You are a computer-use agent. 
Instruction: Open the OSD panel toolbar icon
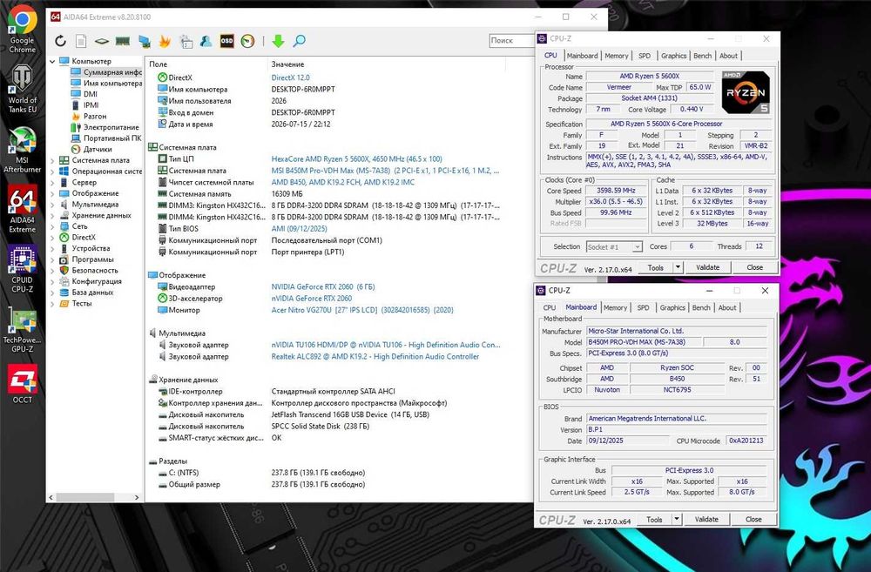click(226, 41)
